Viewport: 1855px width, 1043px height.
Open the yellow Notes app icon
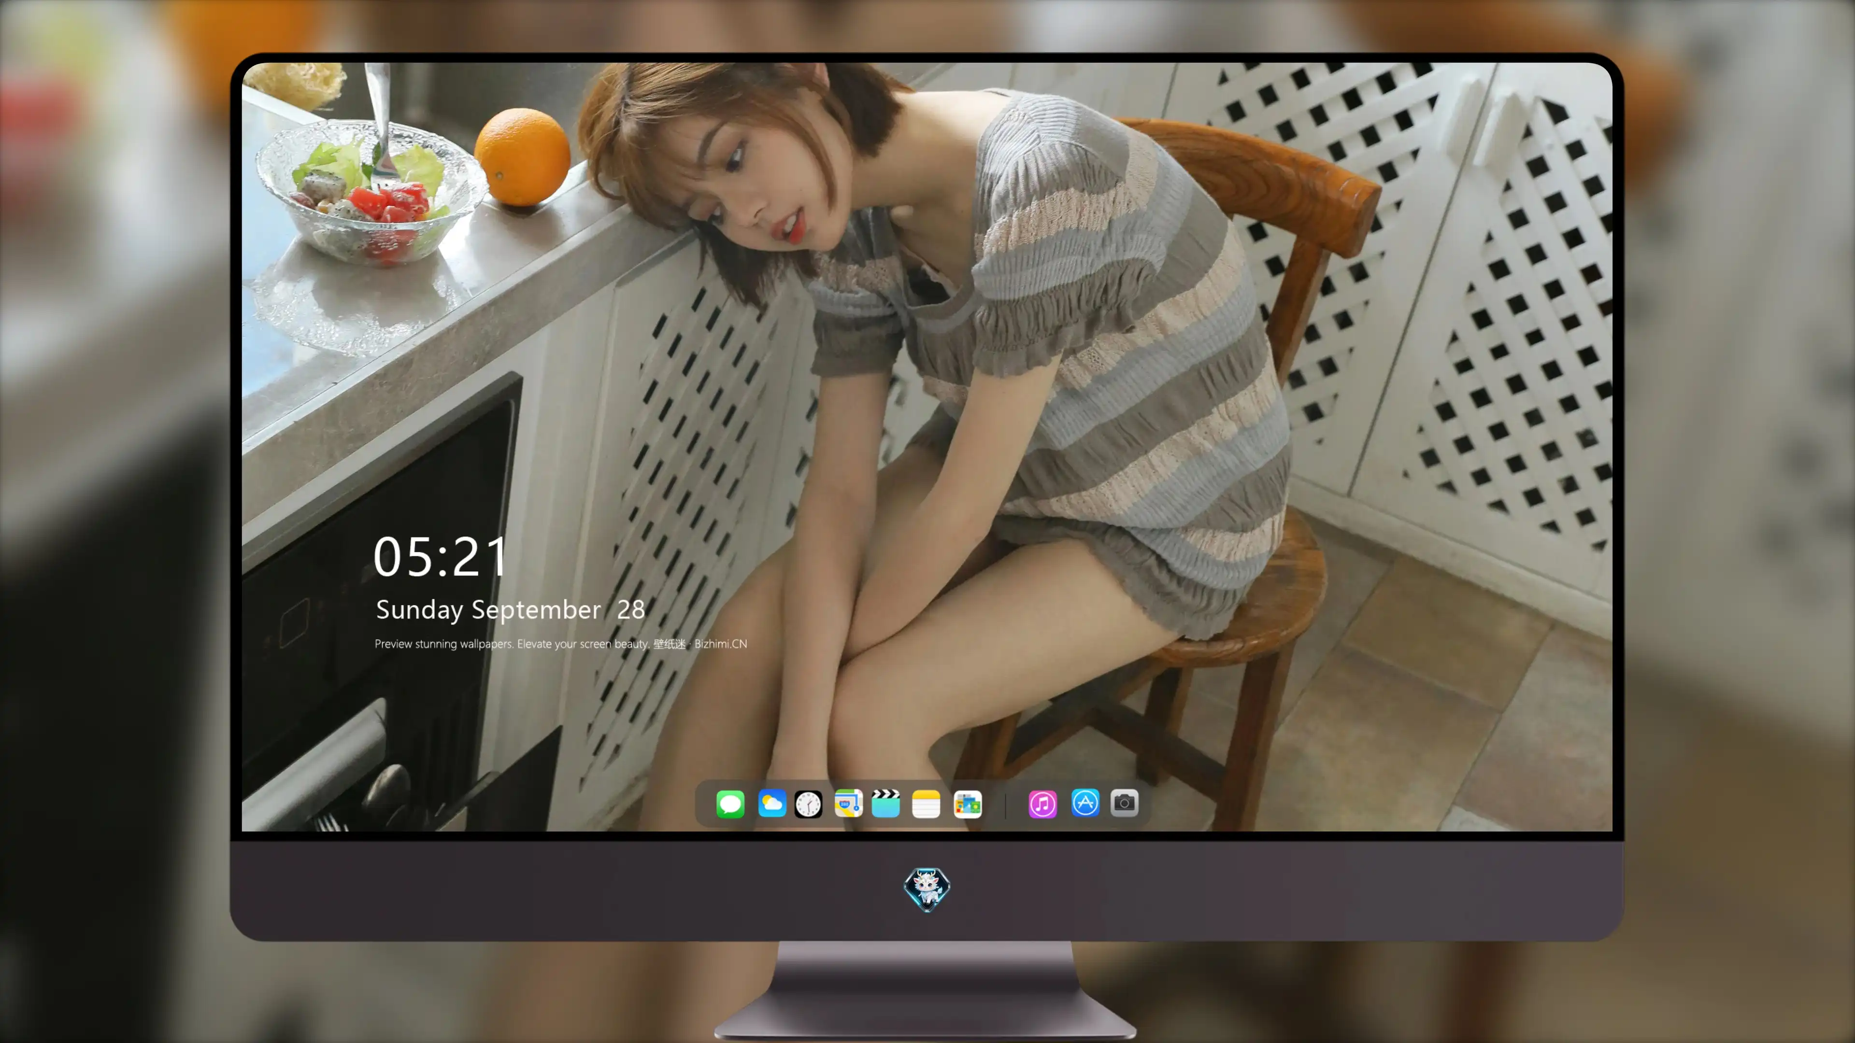tap(926, 803)
